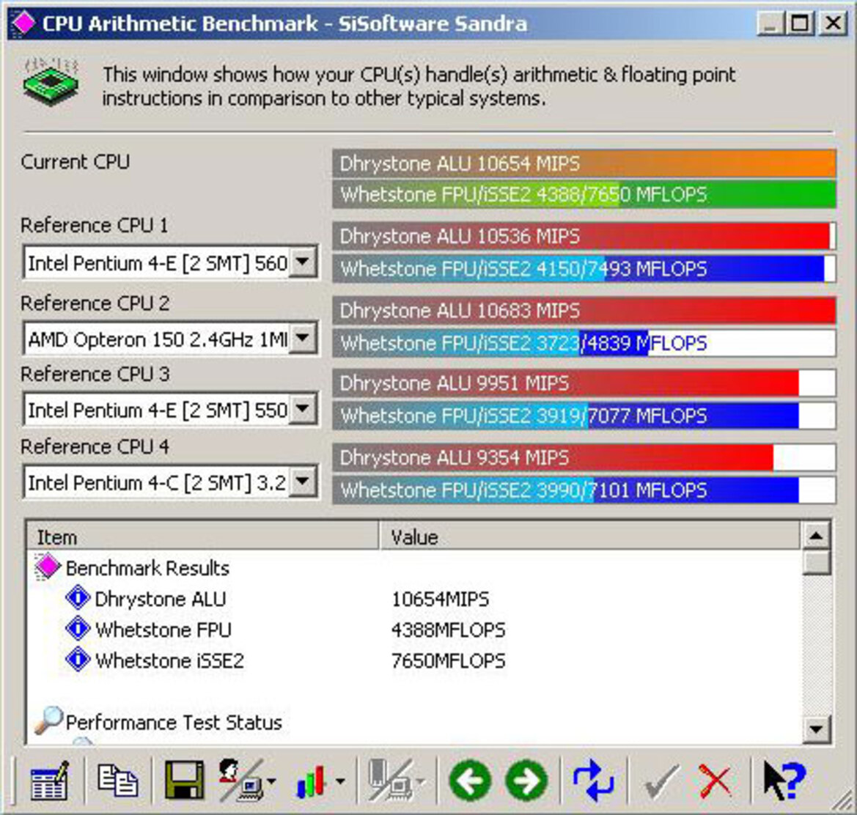
Task: Click the results list scroll down arrow
Action: coord(817,729)
